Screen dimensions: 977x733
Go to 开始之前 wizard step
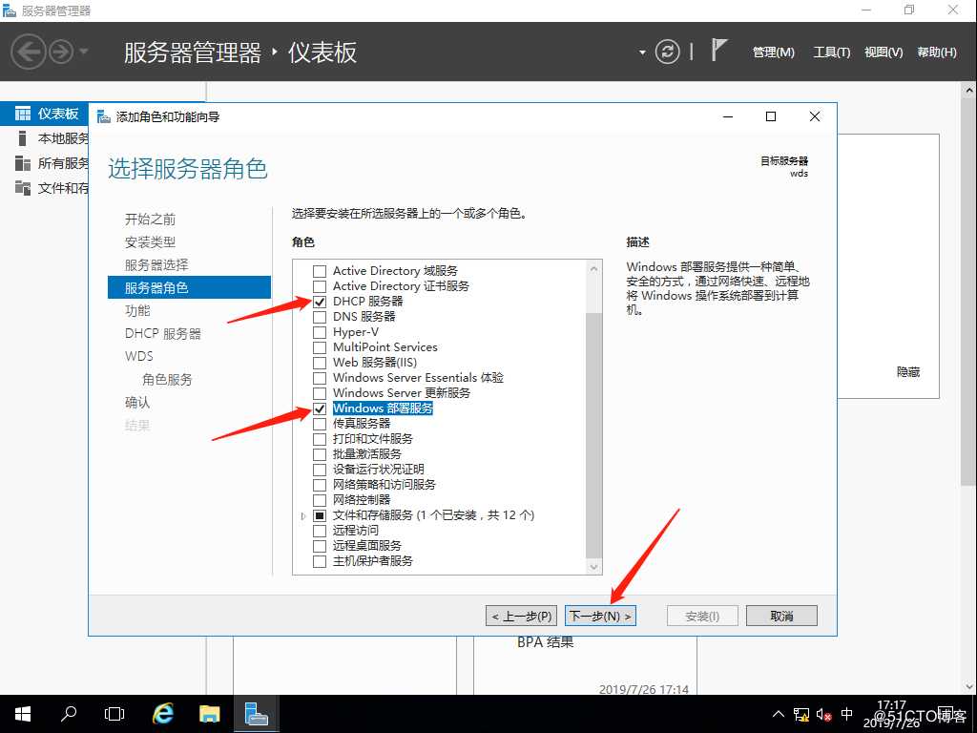[x=150, y=219]
